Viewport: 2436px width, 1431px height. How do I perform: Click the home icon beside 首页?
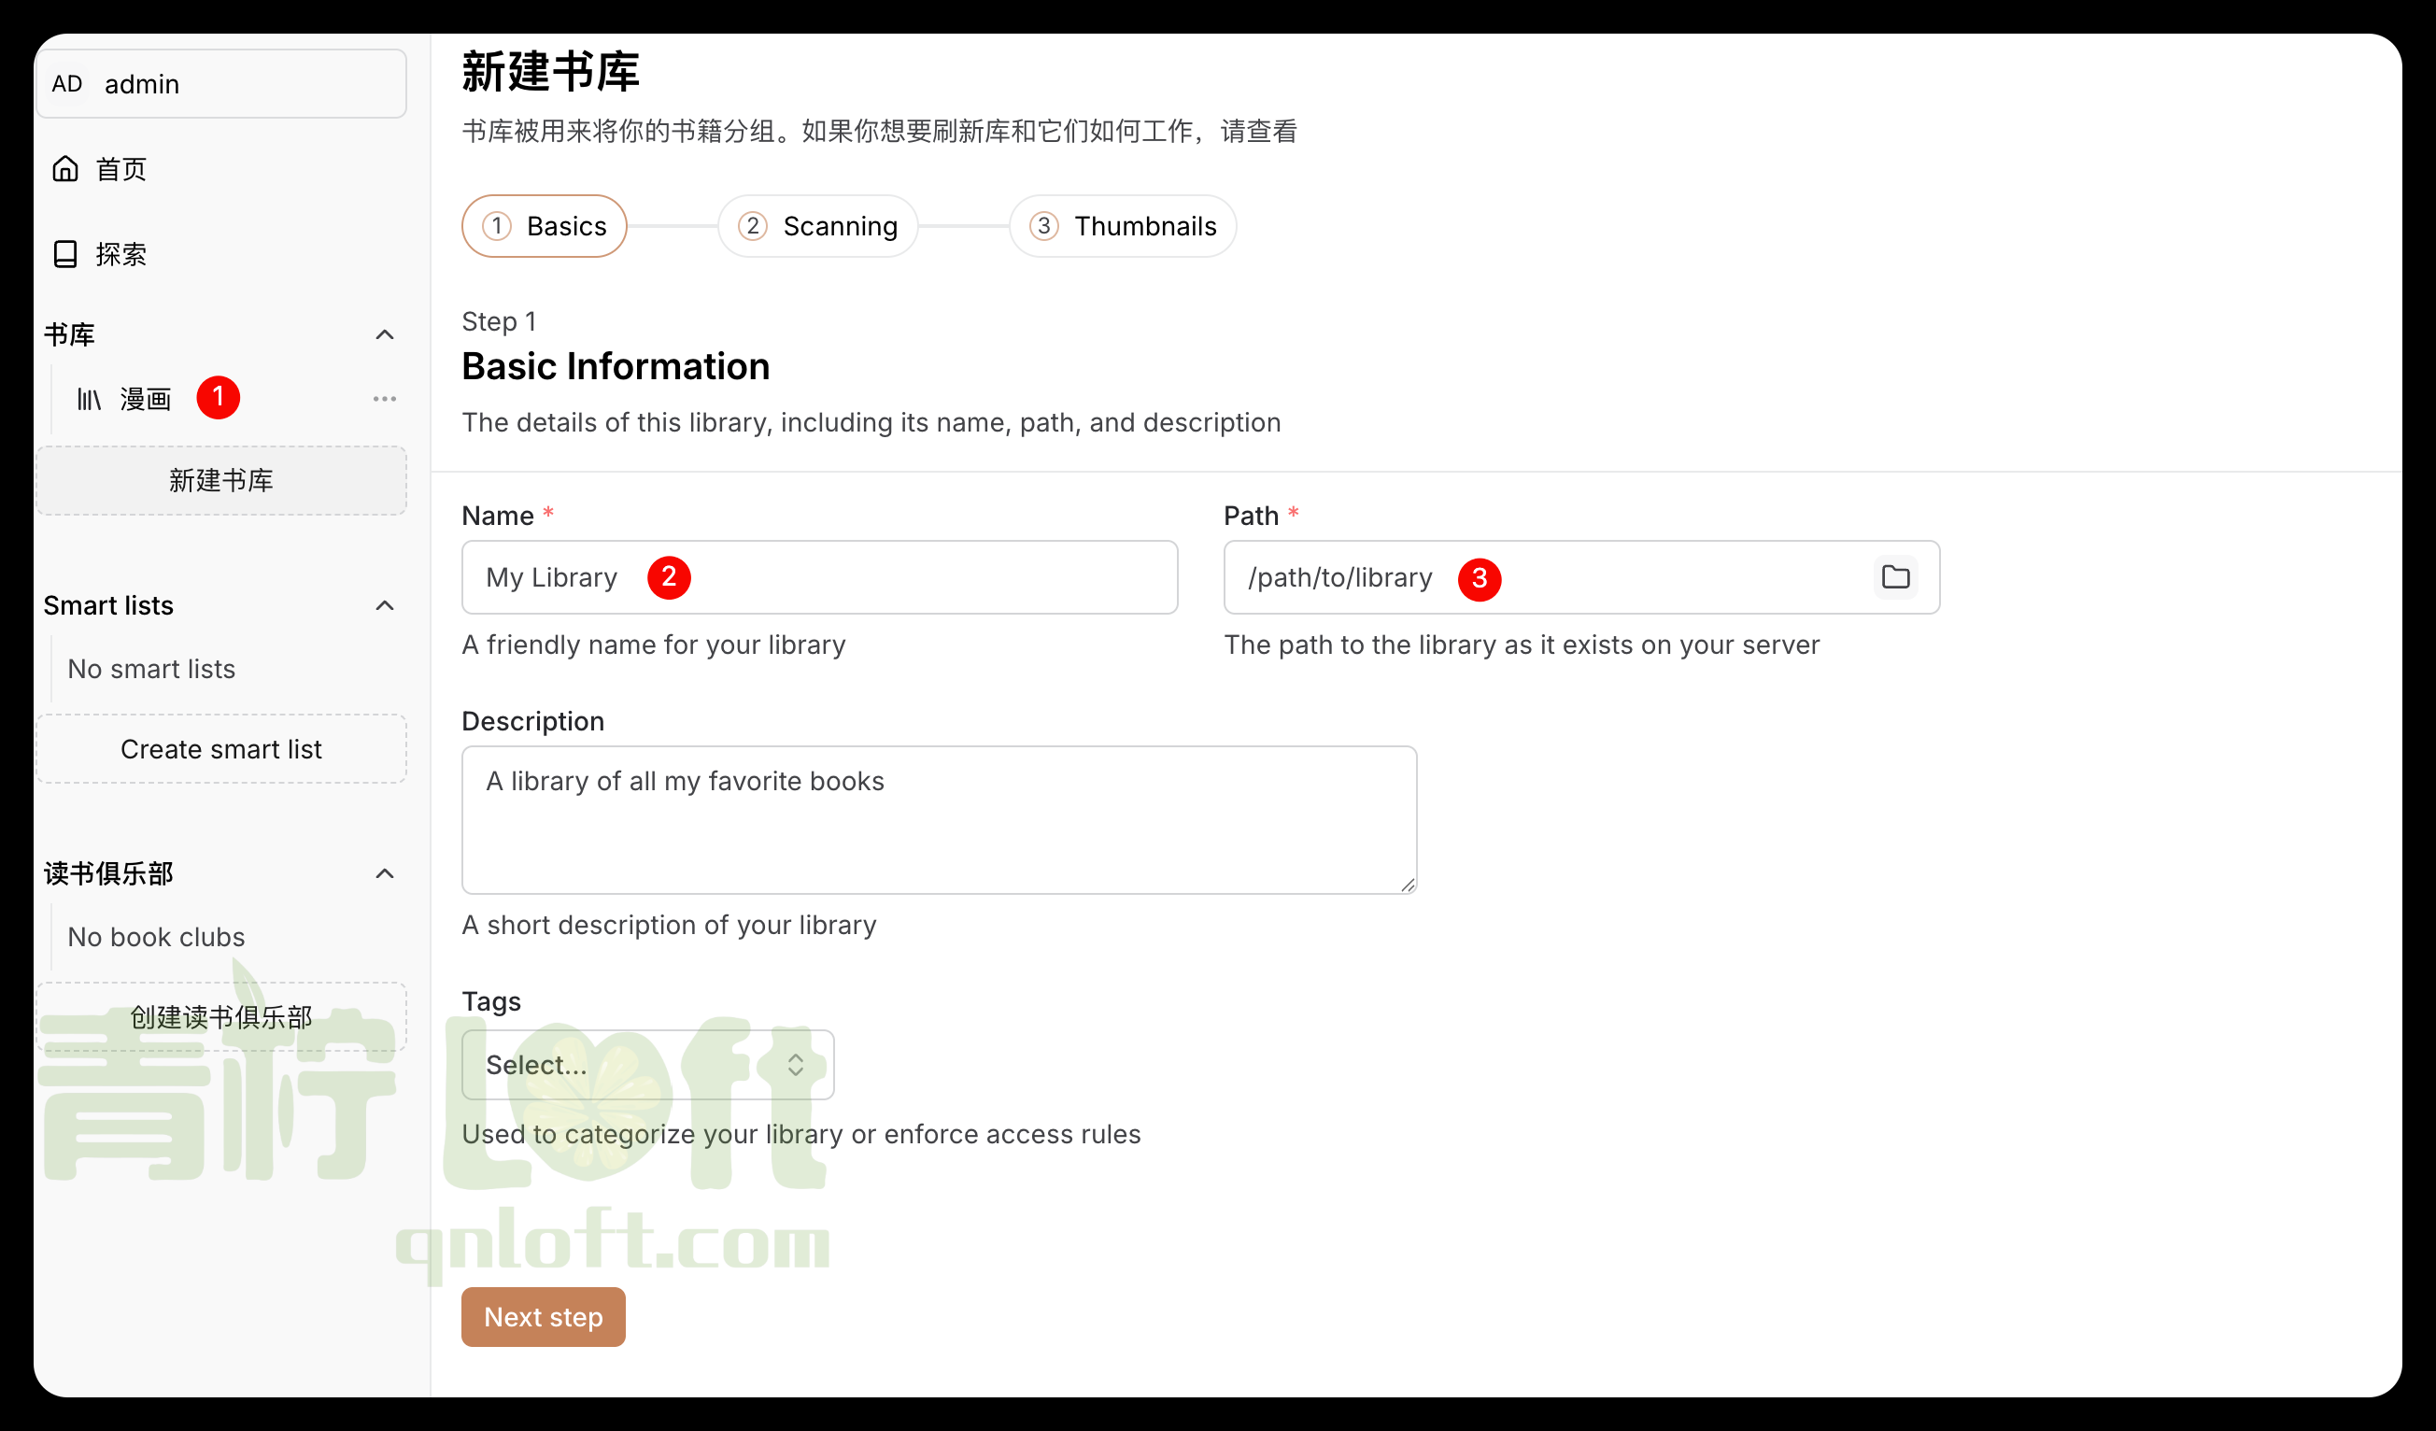[64, 169]
